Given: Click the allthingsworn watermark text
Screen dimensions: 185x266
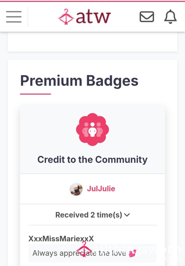Looking at the screenshot, I should (136, 251).
